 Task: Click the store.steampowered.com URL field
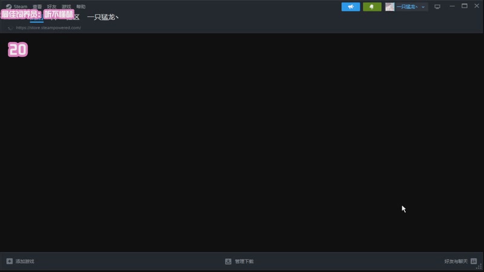pos(48,28)
